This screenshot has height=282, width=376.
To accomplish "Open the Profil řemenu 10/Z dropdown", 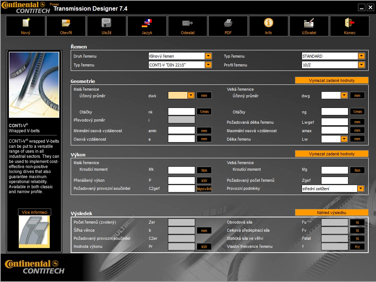I will click(x=361, y=65).
